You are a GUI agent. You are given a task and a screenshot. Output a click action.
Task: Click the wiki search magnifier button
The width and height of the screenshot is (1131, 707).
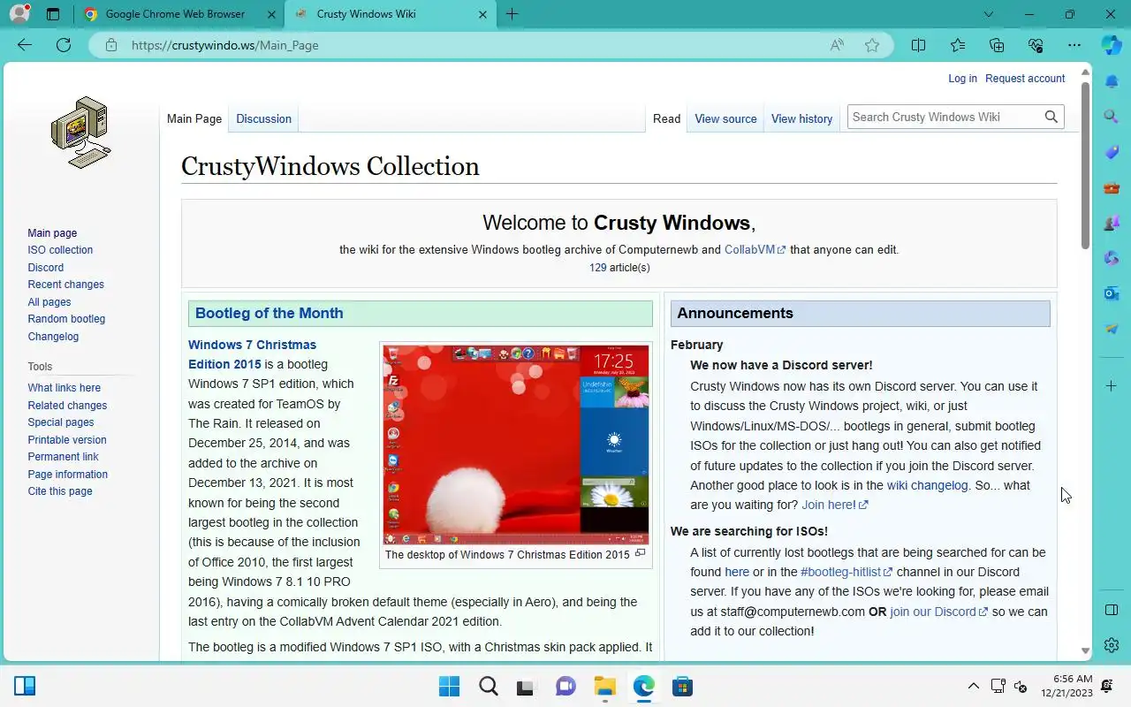point(1051,117)
